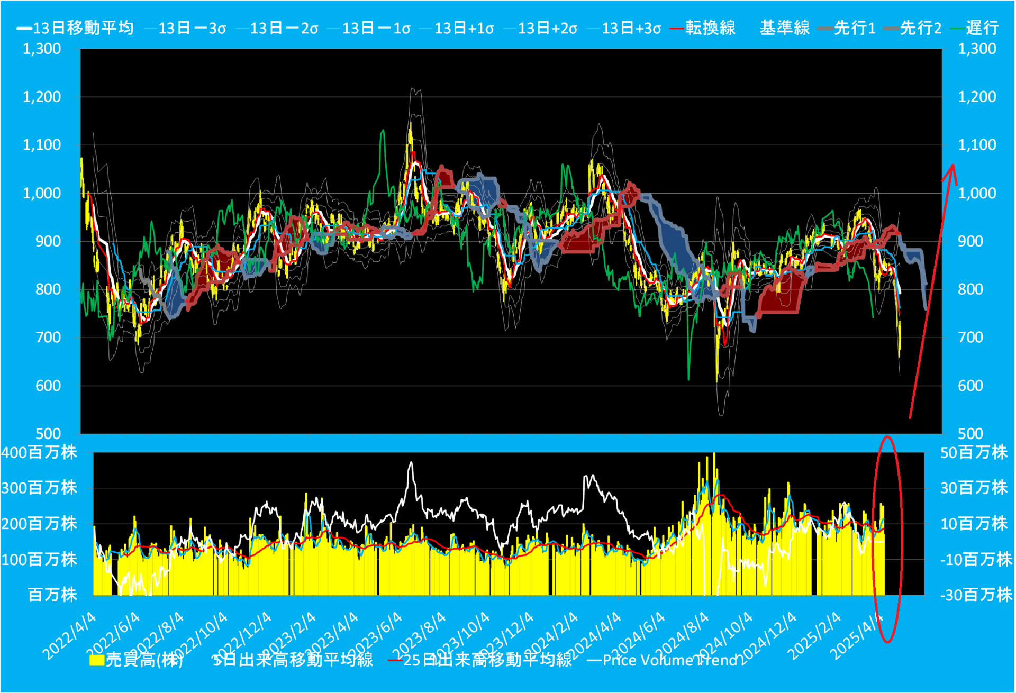Screen dimensions: 1016x693
Task: Click the 13日移動平均 legend entry
Action: tap(75, 28)
